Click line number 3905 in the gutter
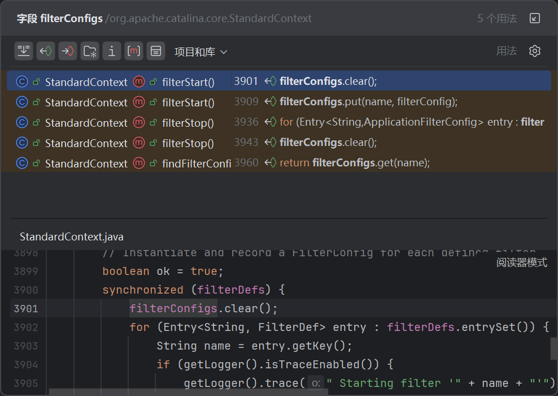 26,383
